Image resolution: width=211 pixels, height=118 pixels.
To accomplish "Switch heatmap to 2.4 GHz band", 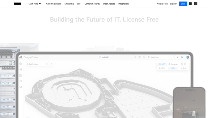I will (162, 68).
